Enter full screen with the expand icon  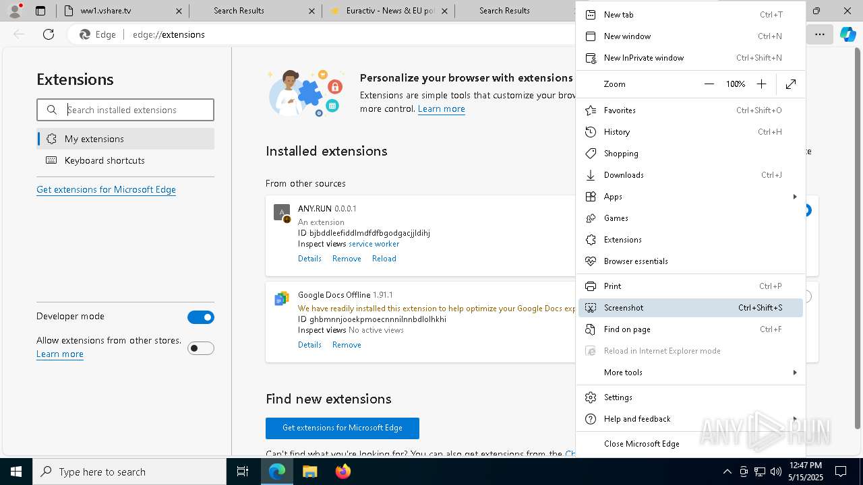791,84
